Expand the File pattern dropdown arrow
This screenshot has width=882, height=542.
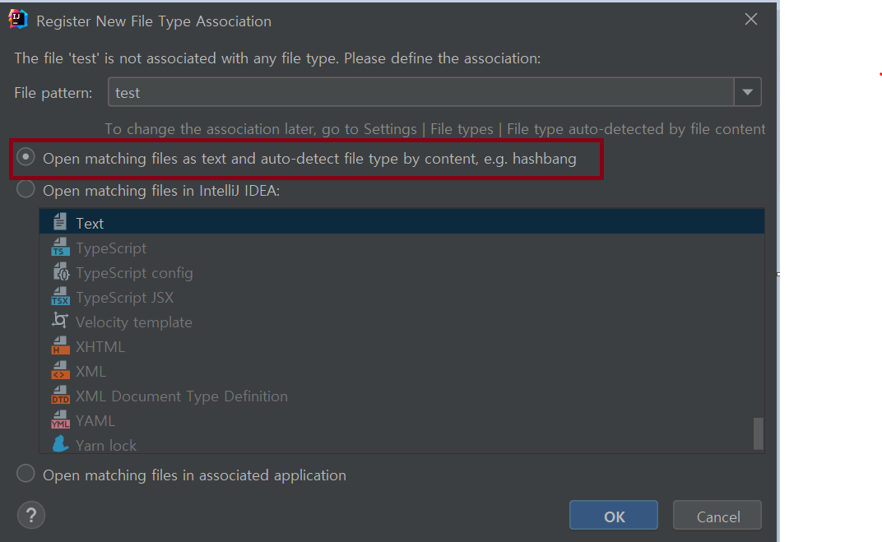[748, 92]
